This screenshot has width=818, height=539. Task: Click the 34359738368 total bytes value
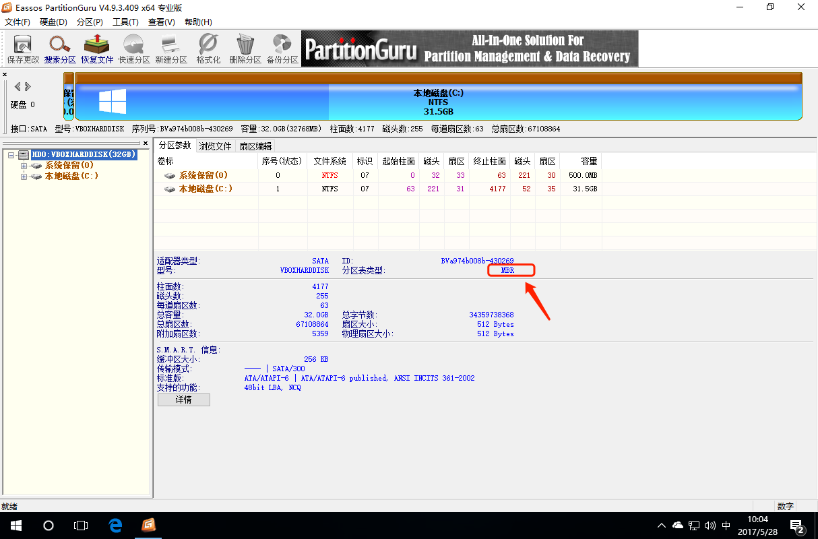click(491, 315)
